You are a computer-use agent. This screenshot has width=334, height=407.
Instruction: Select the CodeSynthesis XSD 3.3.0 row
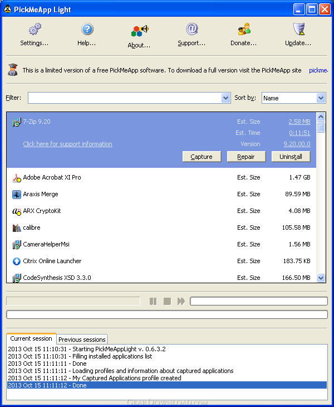(x=161, y=277)
